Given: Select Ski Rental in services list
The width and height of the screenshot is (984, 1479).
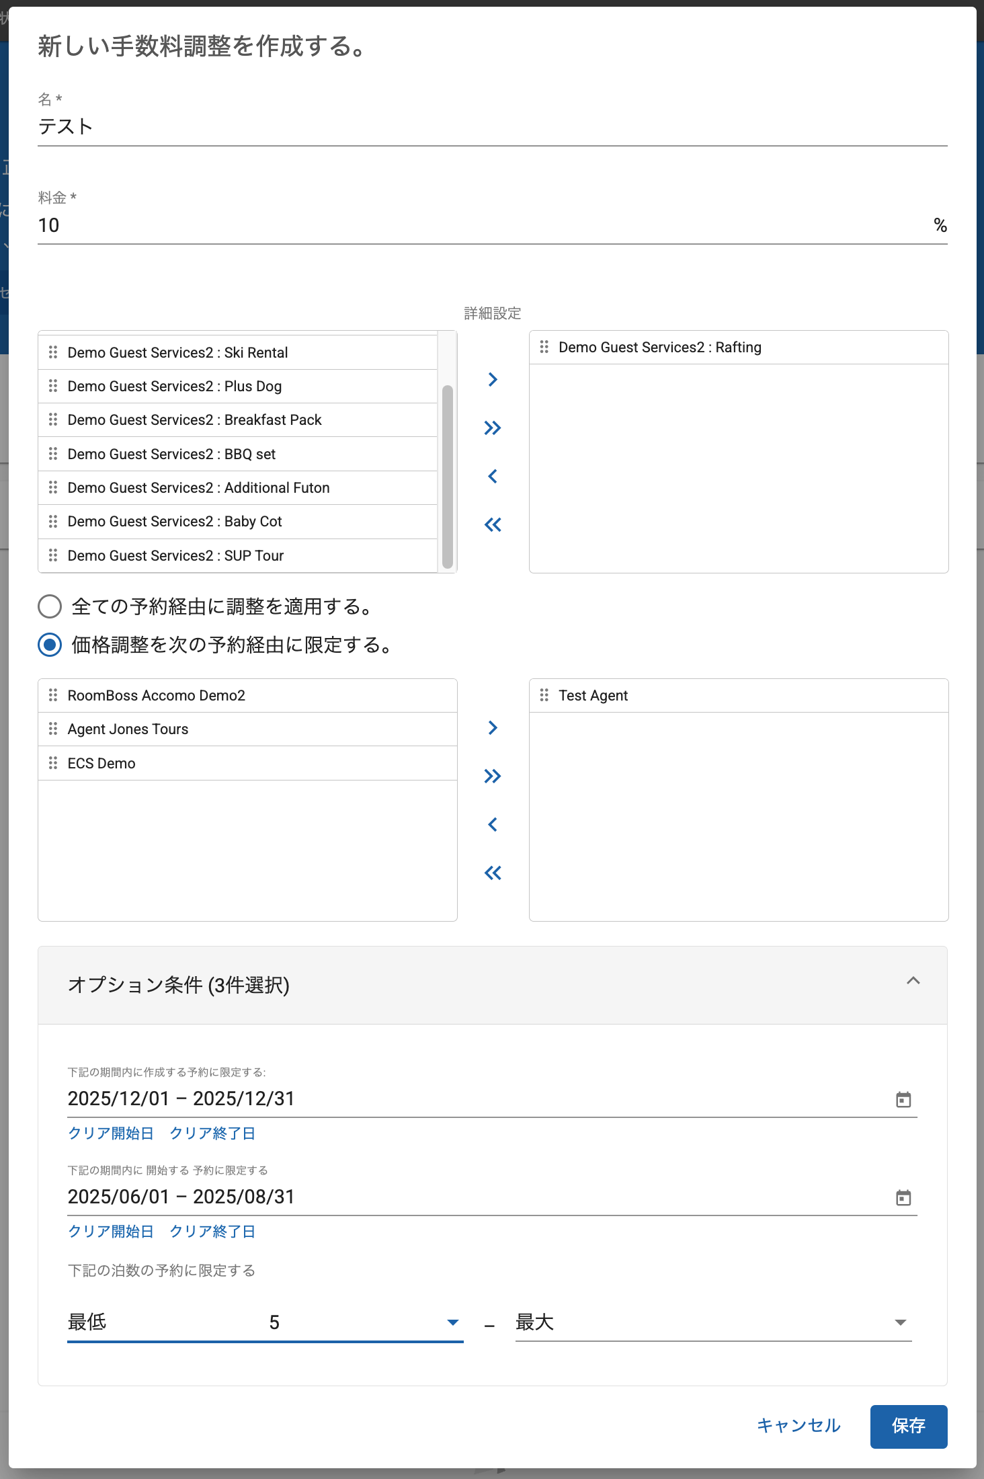Looking at the screenshot, I should [177, 353].
